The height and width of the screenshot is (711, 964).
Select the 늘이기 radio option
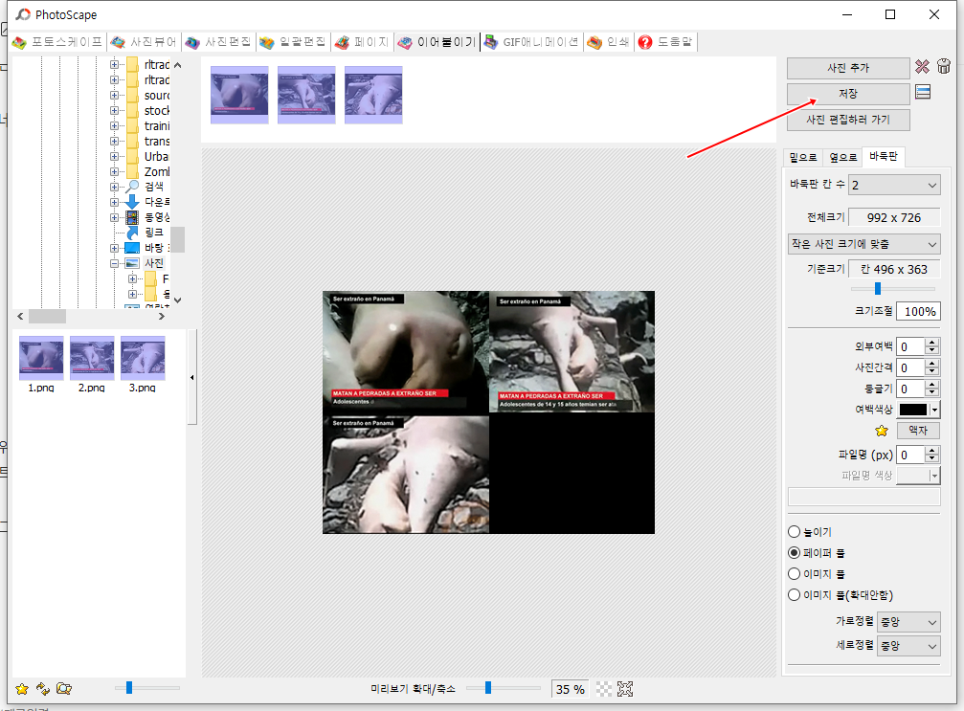[x=810, y=532]
